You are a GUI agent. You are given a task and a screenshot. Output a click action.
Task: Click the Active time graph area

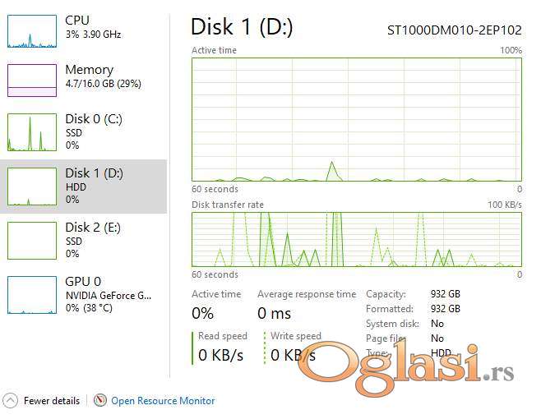tap(356, 119)
